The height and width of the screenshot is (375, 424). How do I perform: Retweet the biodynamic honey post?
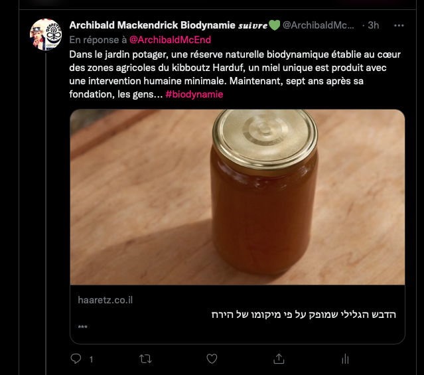click(144, 358)
